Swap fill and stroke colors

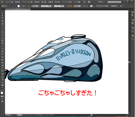4,91
